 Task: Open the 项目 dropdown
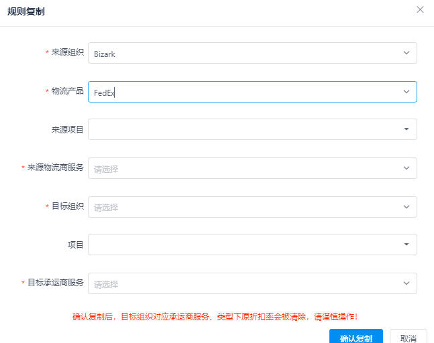coord(252,245)
